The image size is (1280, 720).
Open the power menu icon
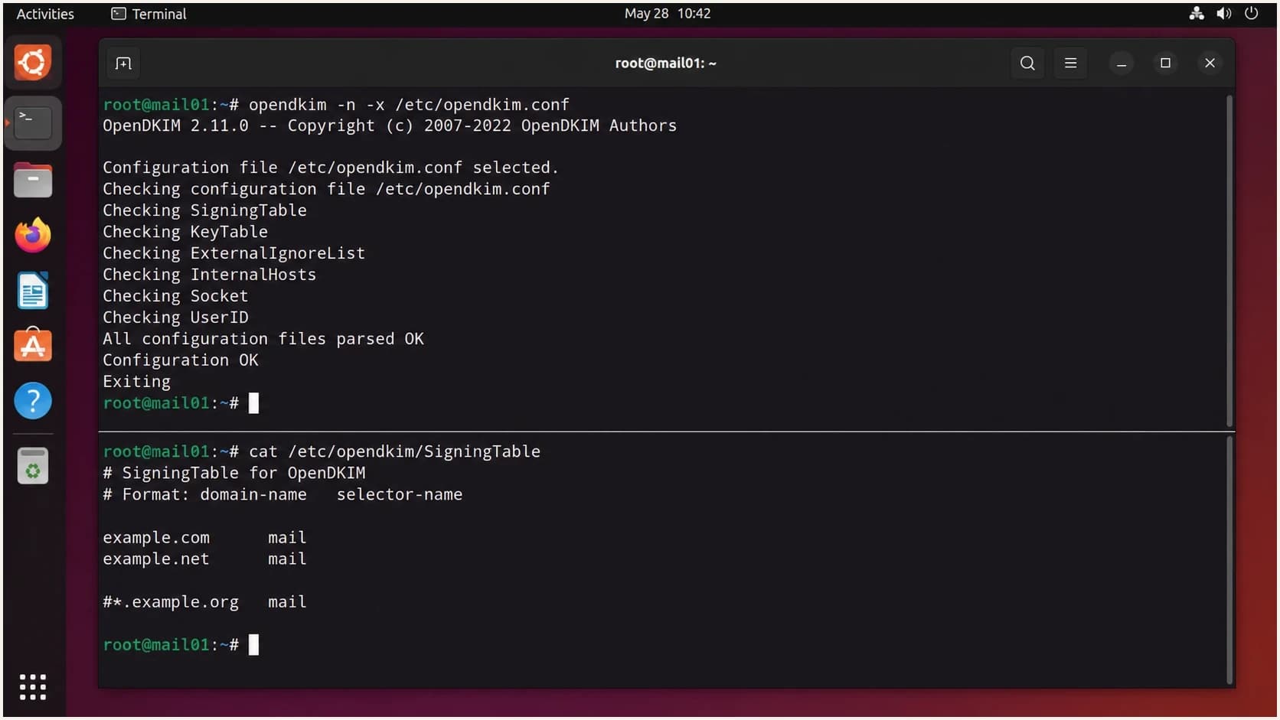(x=1252, y=14)
